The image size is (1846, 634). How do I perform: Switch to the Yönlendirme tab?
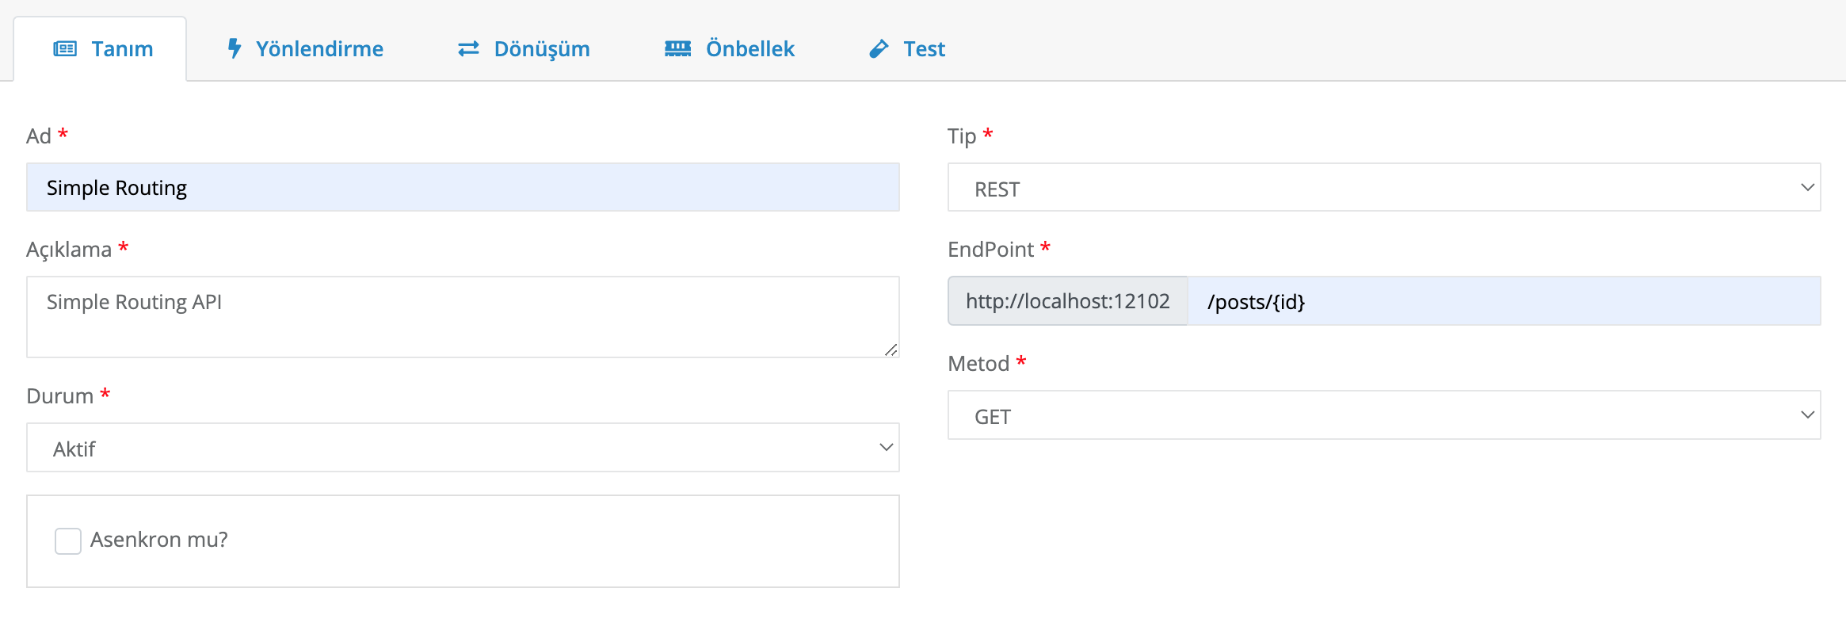305,49
